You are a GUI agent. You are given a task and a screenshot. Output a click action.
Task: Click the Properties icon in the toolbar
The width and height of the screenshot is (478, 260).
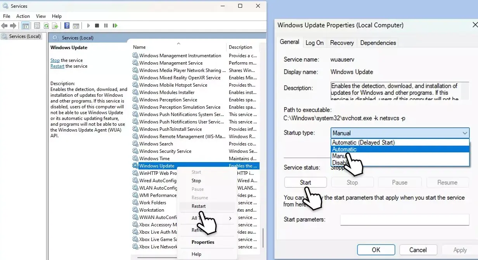pyautogui.click(x=37, y=26)
